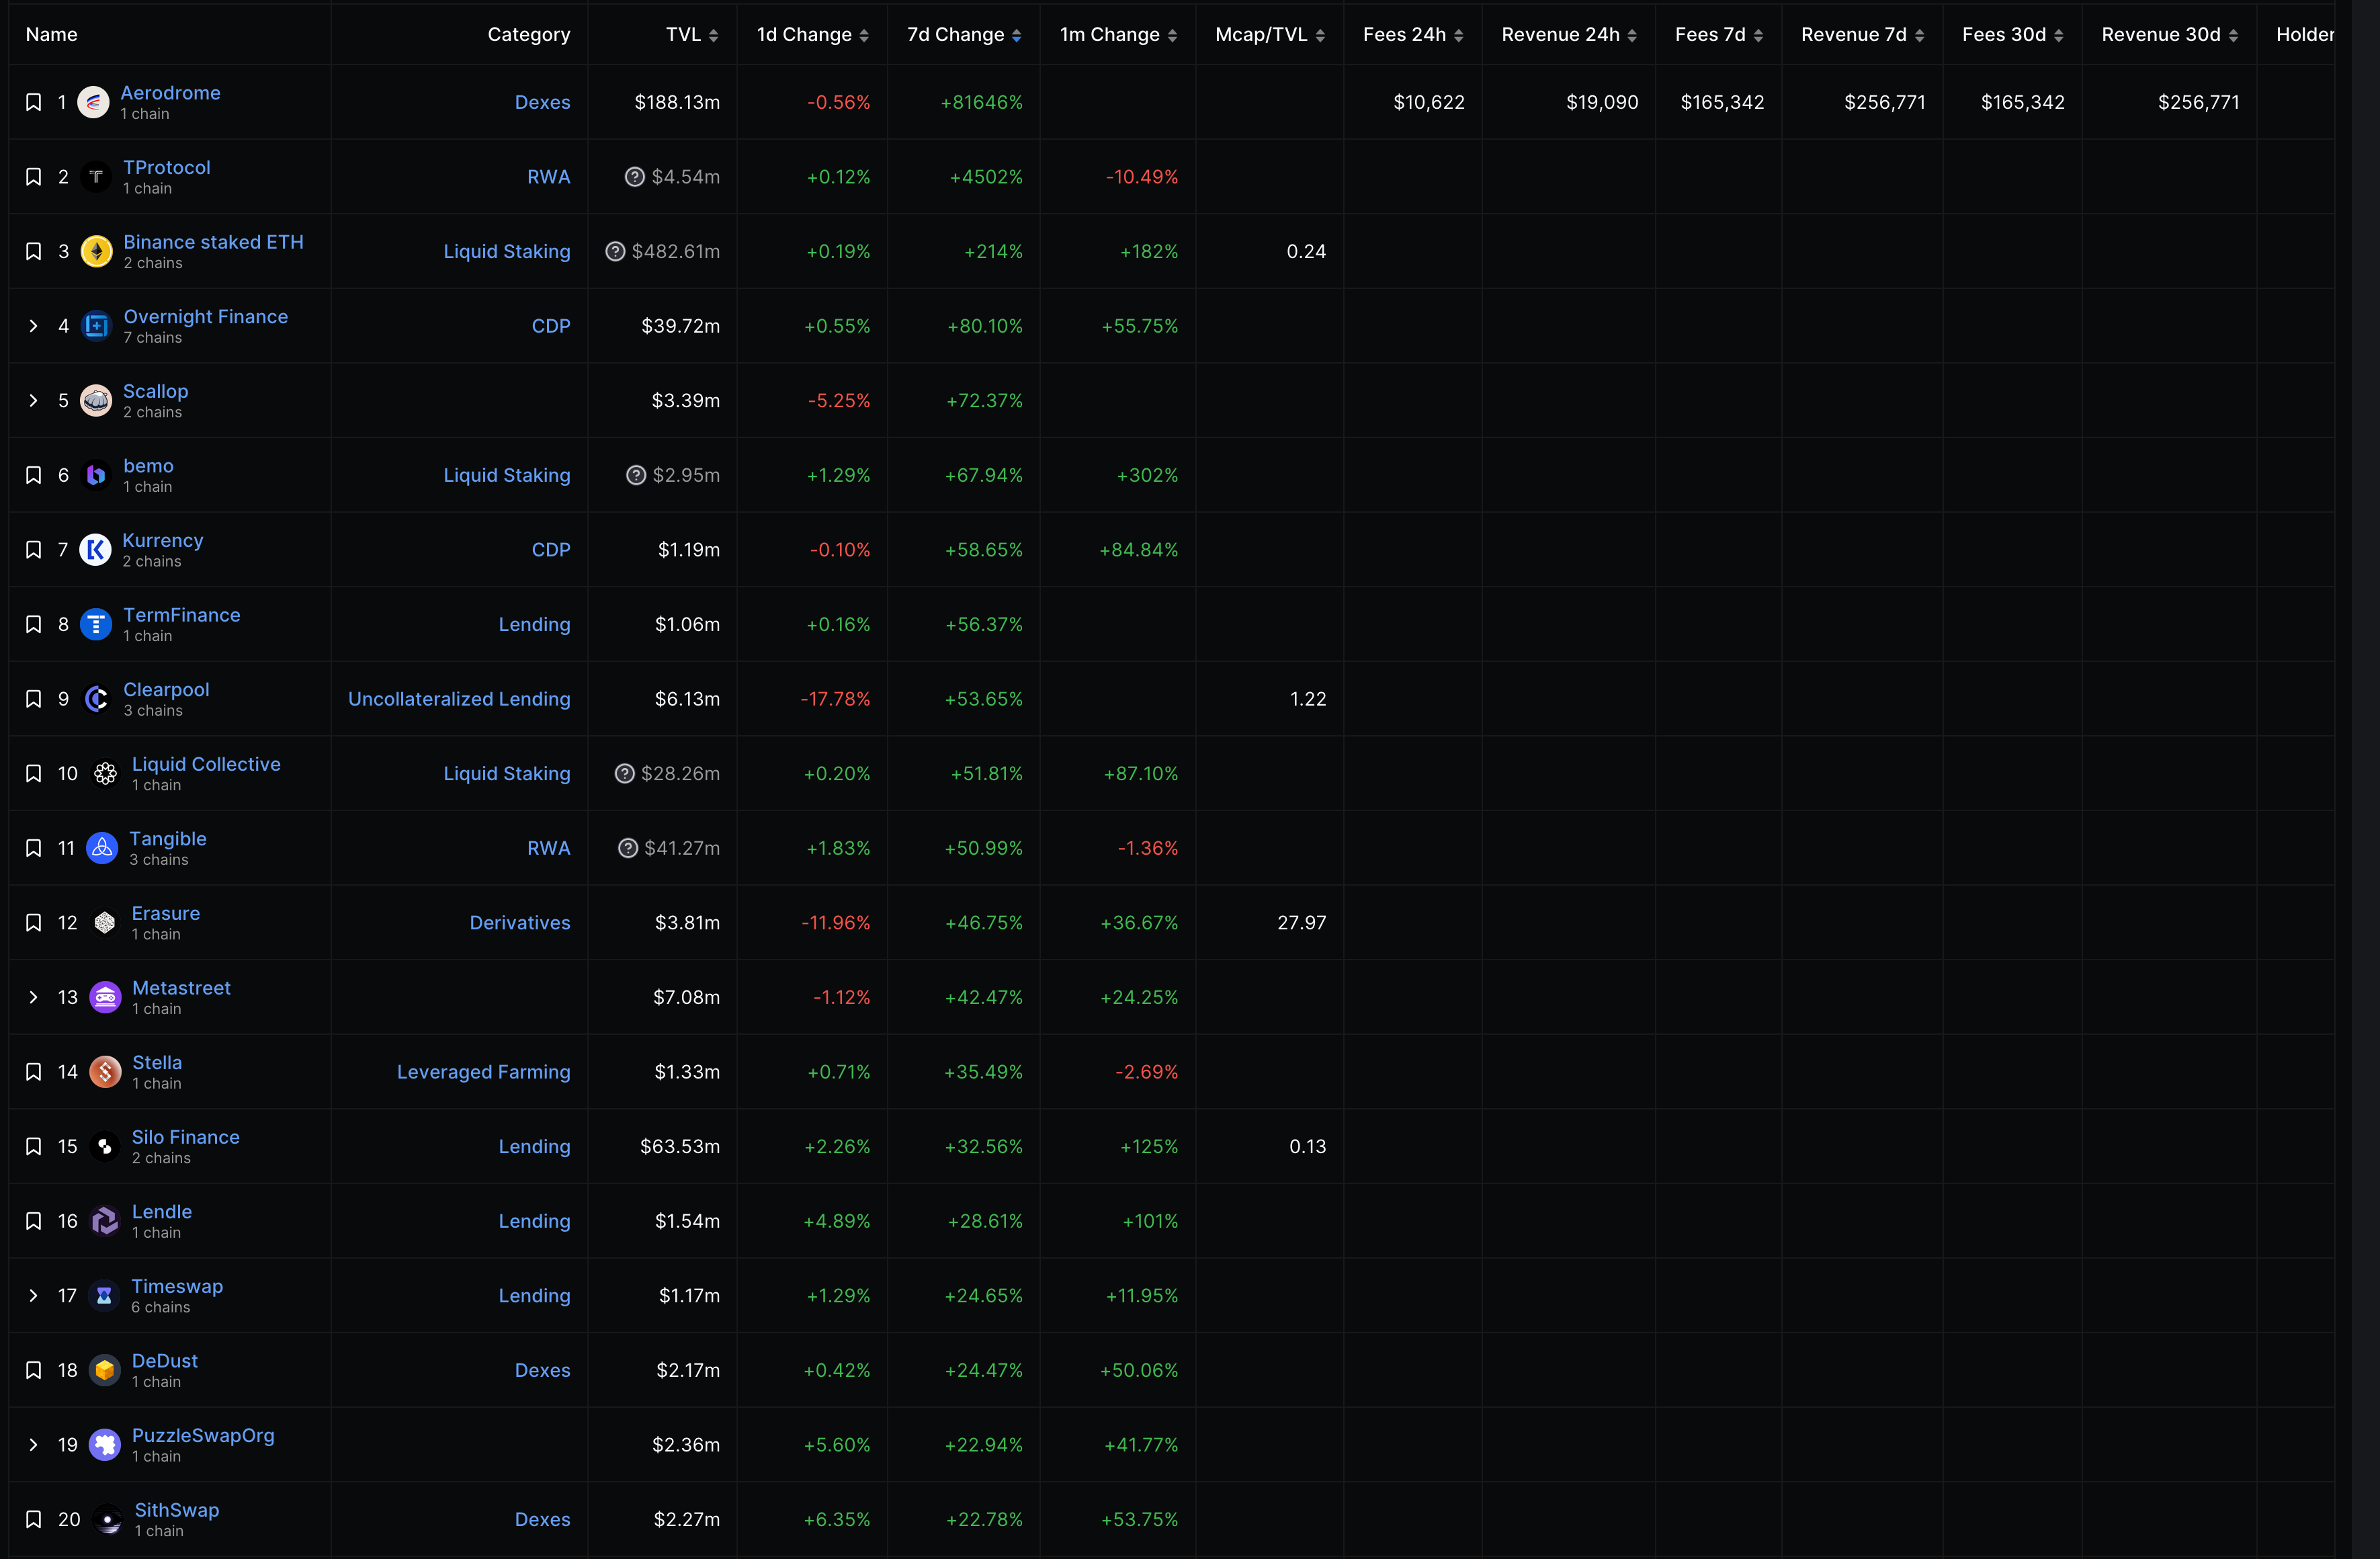This screenshot has height=1559, width=2380.
Task: Click the DeDust cube logo icon
Action: tap(105, 1370)
